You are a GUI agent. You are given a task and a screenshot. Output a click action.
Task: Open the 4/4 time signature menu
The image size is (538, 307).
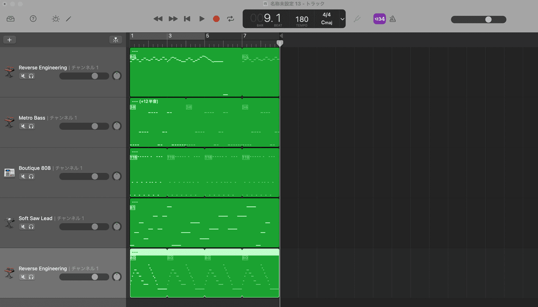pyautogui.click(x=327, y=15)
